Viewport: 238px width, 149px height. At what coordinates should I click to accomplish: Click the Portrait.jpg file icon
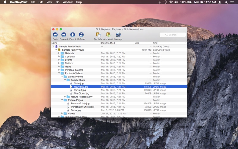pos(71,90)
